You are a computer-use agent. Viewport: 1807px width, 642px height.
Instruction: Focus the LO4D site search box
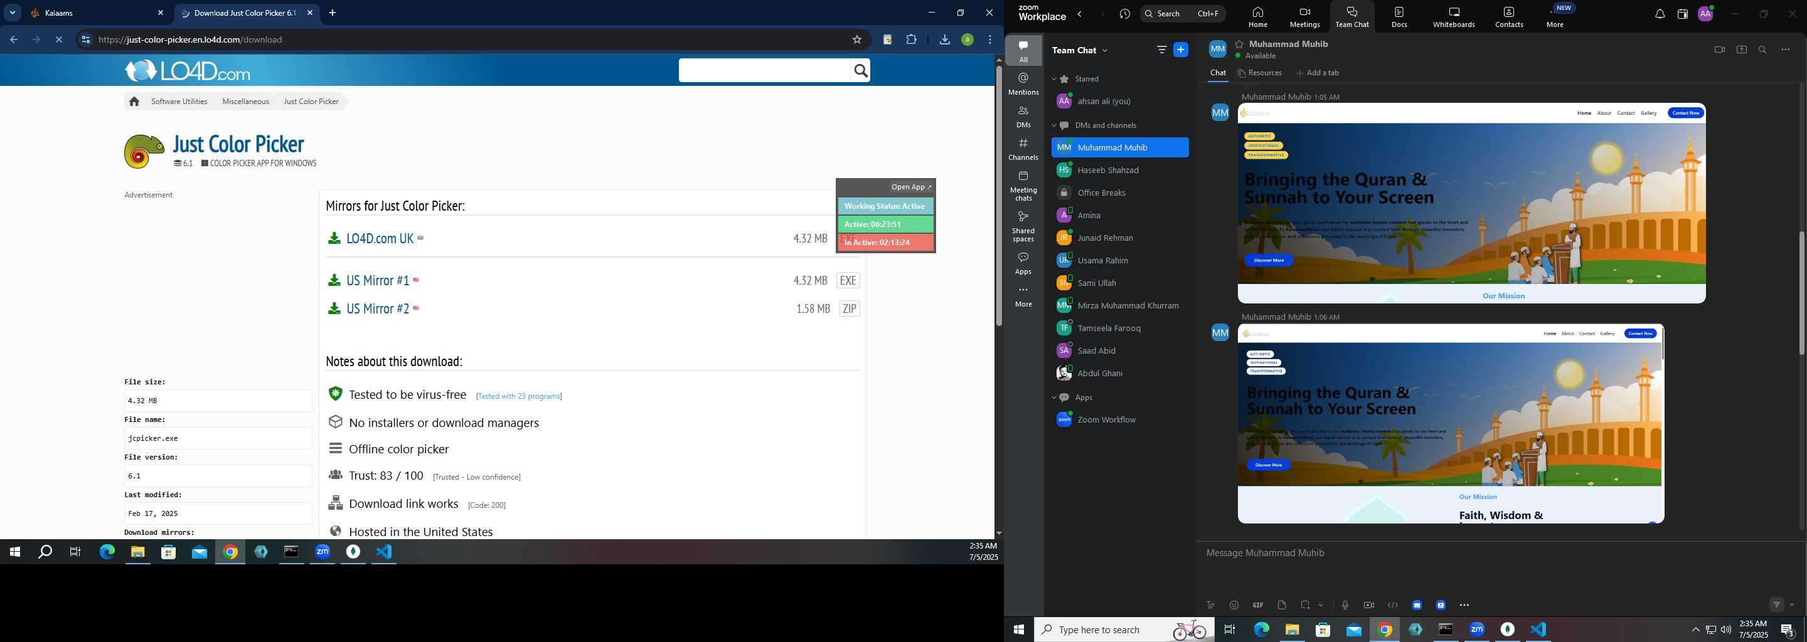tap(765, 70)
